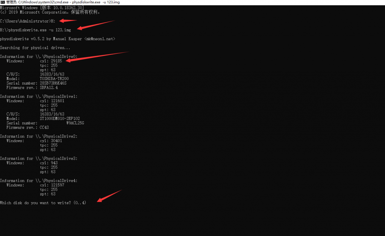Select the PhysicalDrive2 information heading
Image resolution: width=385 pixels, height=236 pixels.
[39, 136]
